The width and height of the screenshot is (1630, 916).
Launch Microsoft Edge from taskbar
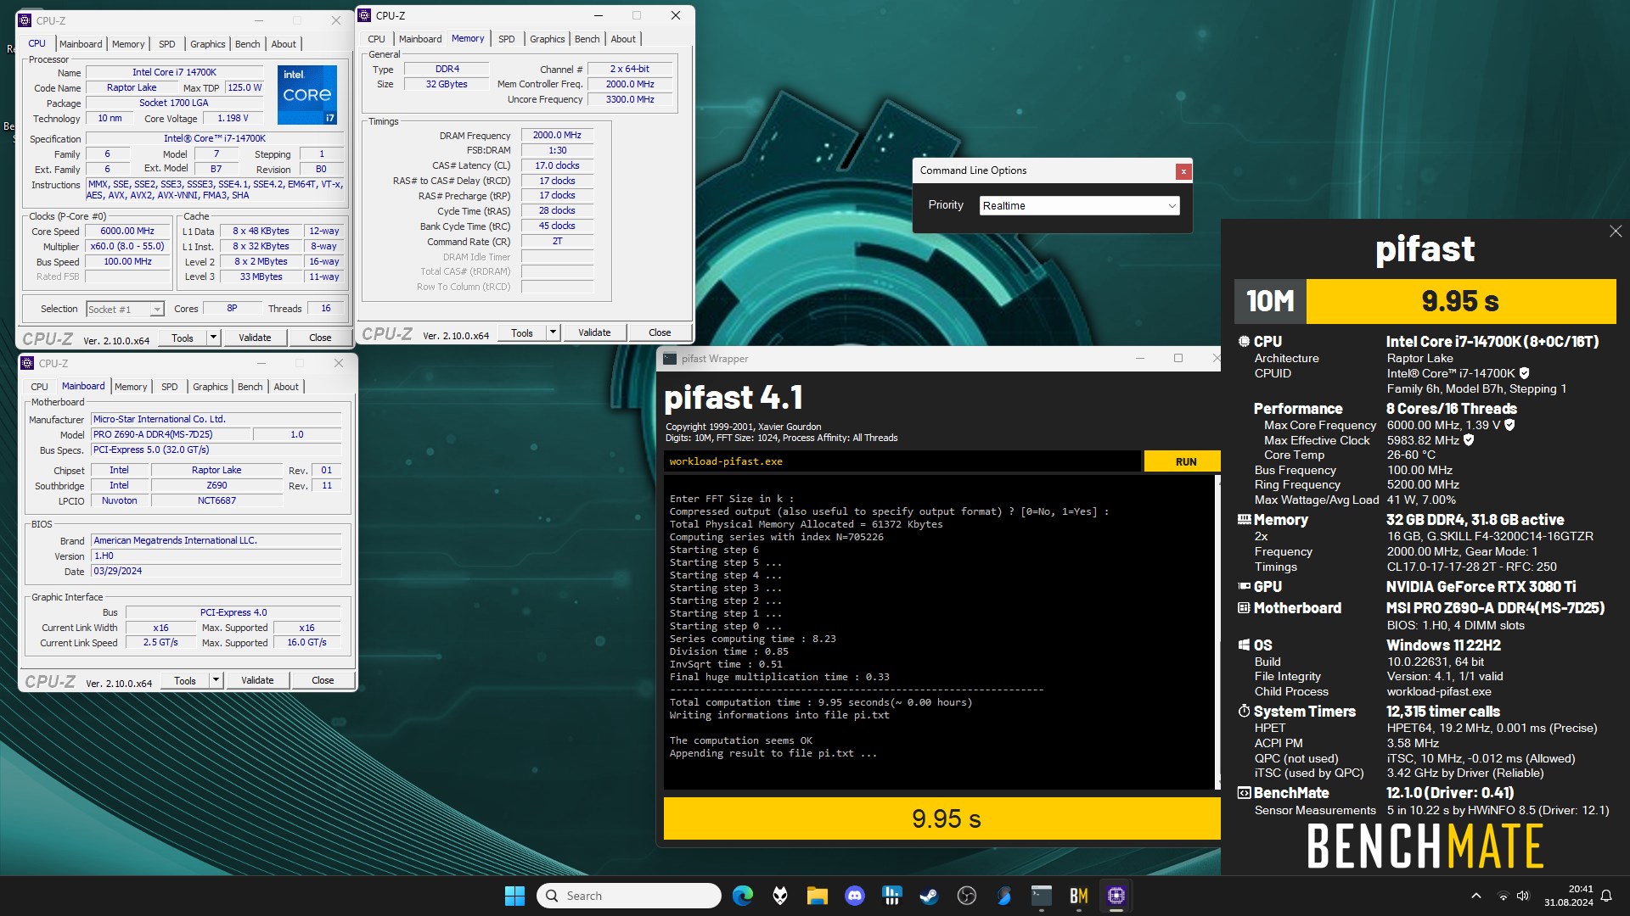[743, 896]
